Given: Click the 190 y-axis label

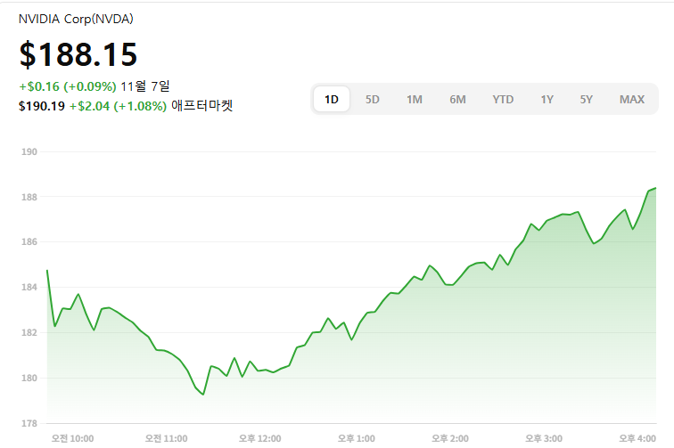Looking at the screenshot, I should tap(29, 151).
